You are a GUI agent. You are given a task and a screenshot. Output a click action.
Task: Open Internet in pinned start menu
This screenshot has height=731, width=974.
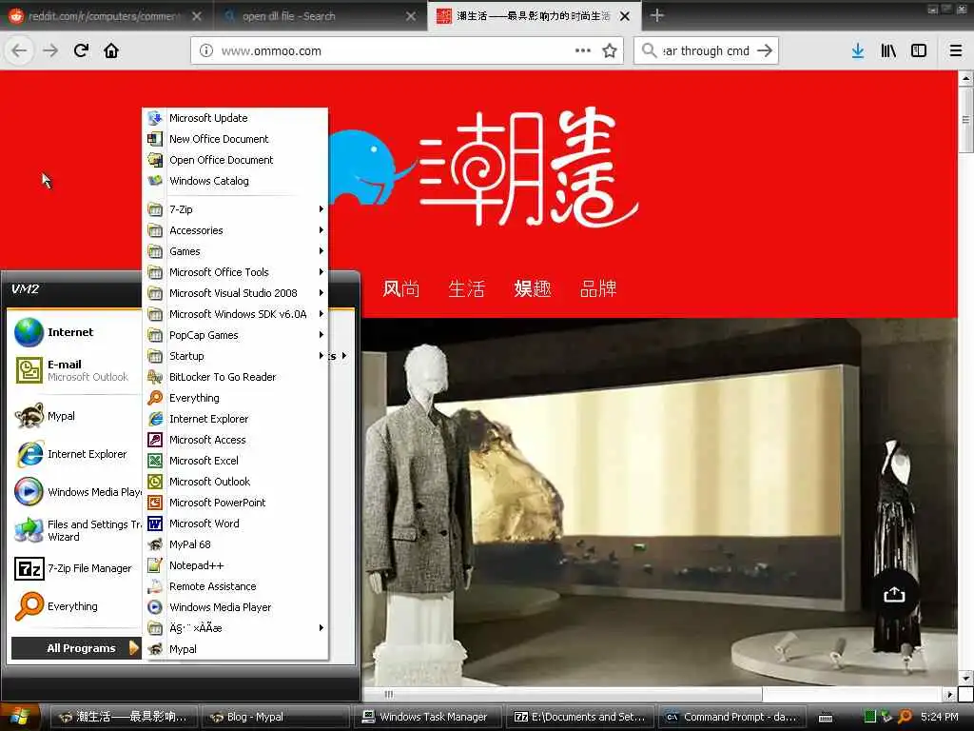[x=76, y=332]
